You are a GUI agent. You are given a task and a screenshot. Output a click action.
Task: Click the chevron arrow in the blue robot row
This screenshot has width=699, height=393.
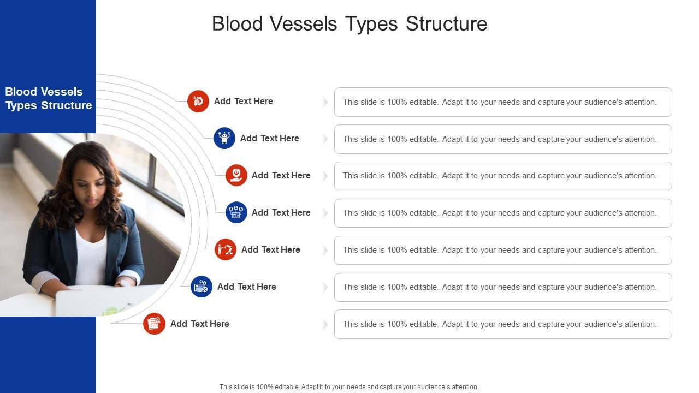tap(325, 139)
